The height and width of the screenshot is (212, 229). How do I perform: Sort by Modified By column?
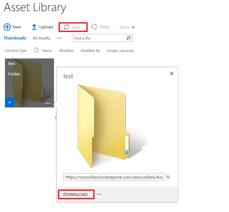click(x=90, y=51)
